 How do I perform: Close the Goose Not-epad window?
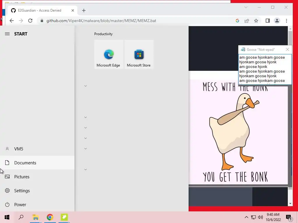point(287,49)
